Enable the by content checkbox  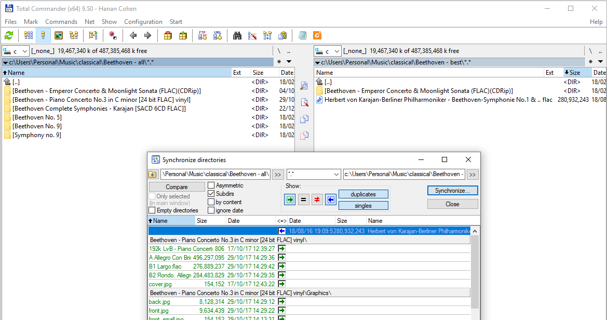click(x=211, y=202)
